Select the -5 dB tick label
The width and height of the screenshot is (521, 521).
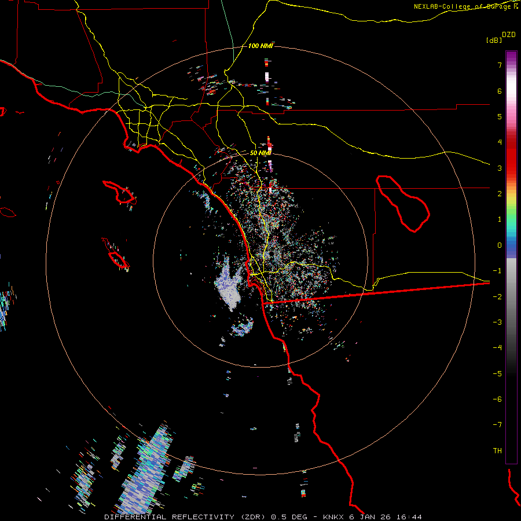coord(497,373)
